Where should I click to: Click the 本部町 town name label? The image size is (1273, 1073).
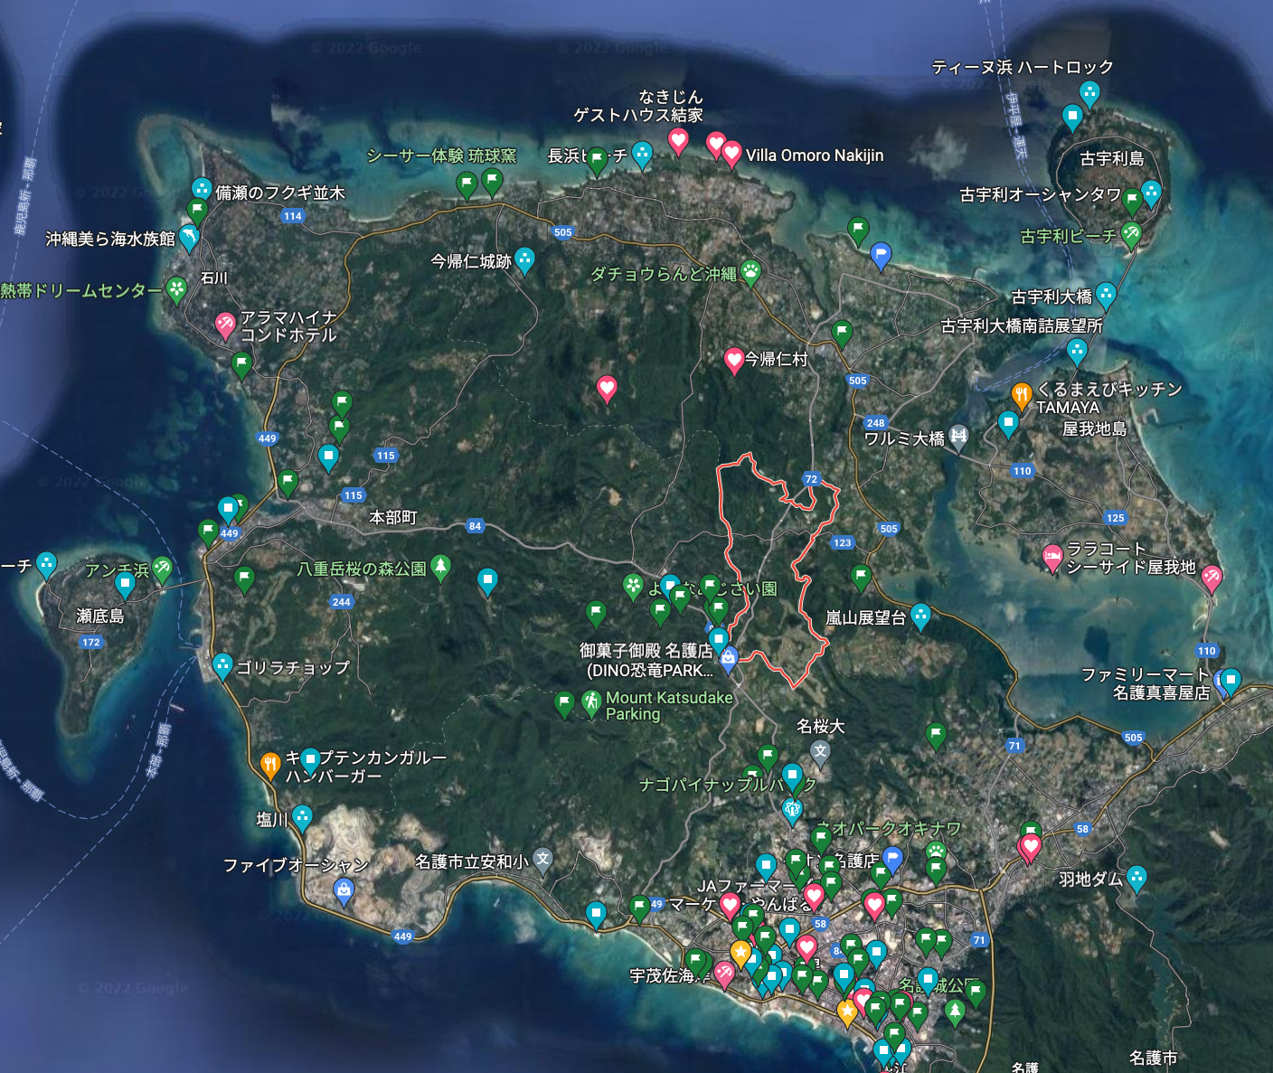[x=393, y=517]
